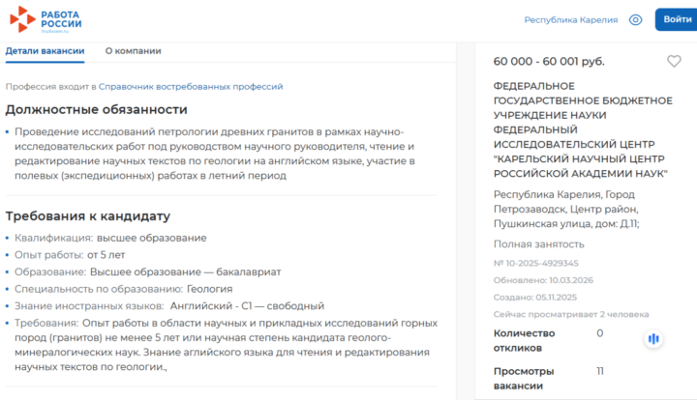Click the Работа России logo
The image size is (697, 400).
click(x=46, y=19)
